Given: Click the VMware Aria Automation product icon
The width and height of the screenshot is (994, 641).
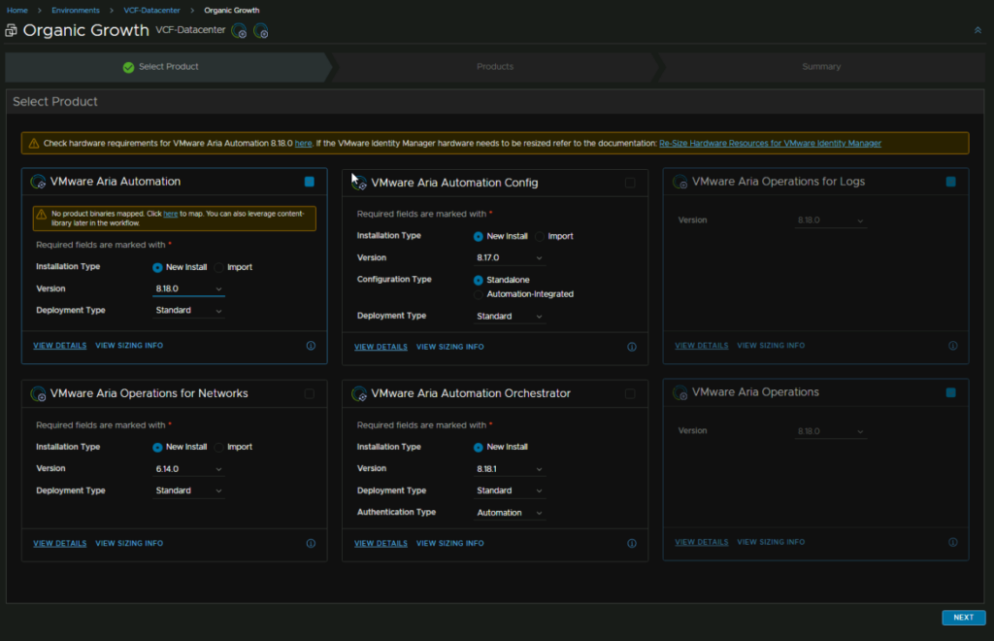Looking at the screenshot, I should (x=38, y=182).
